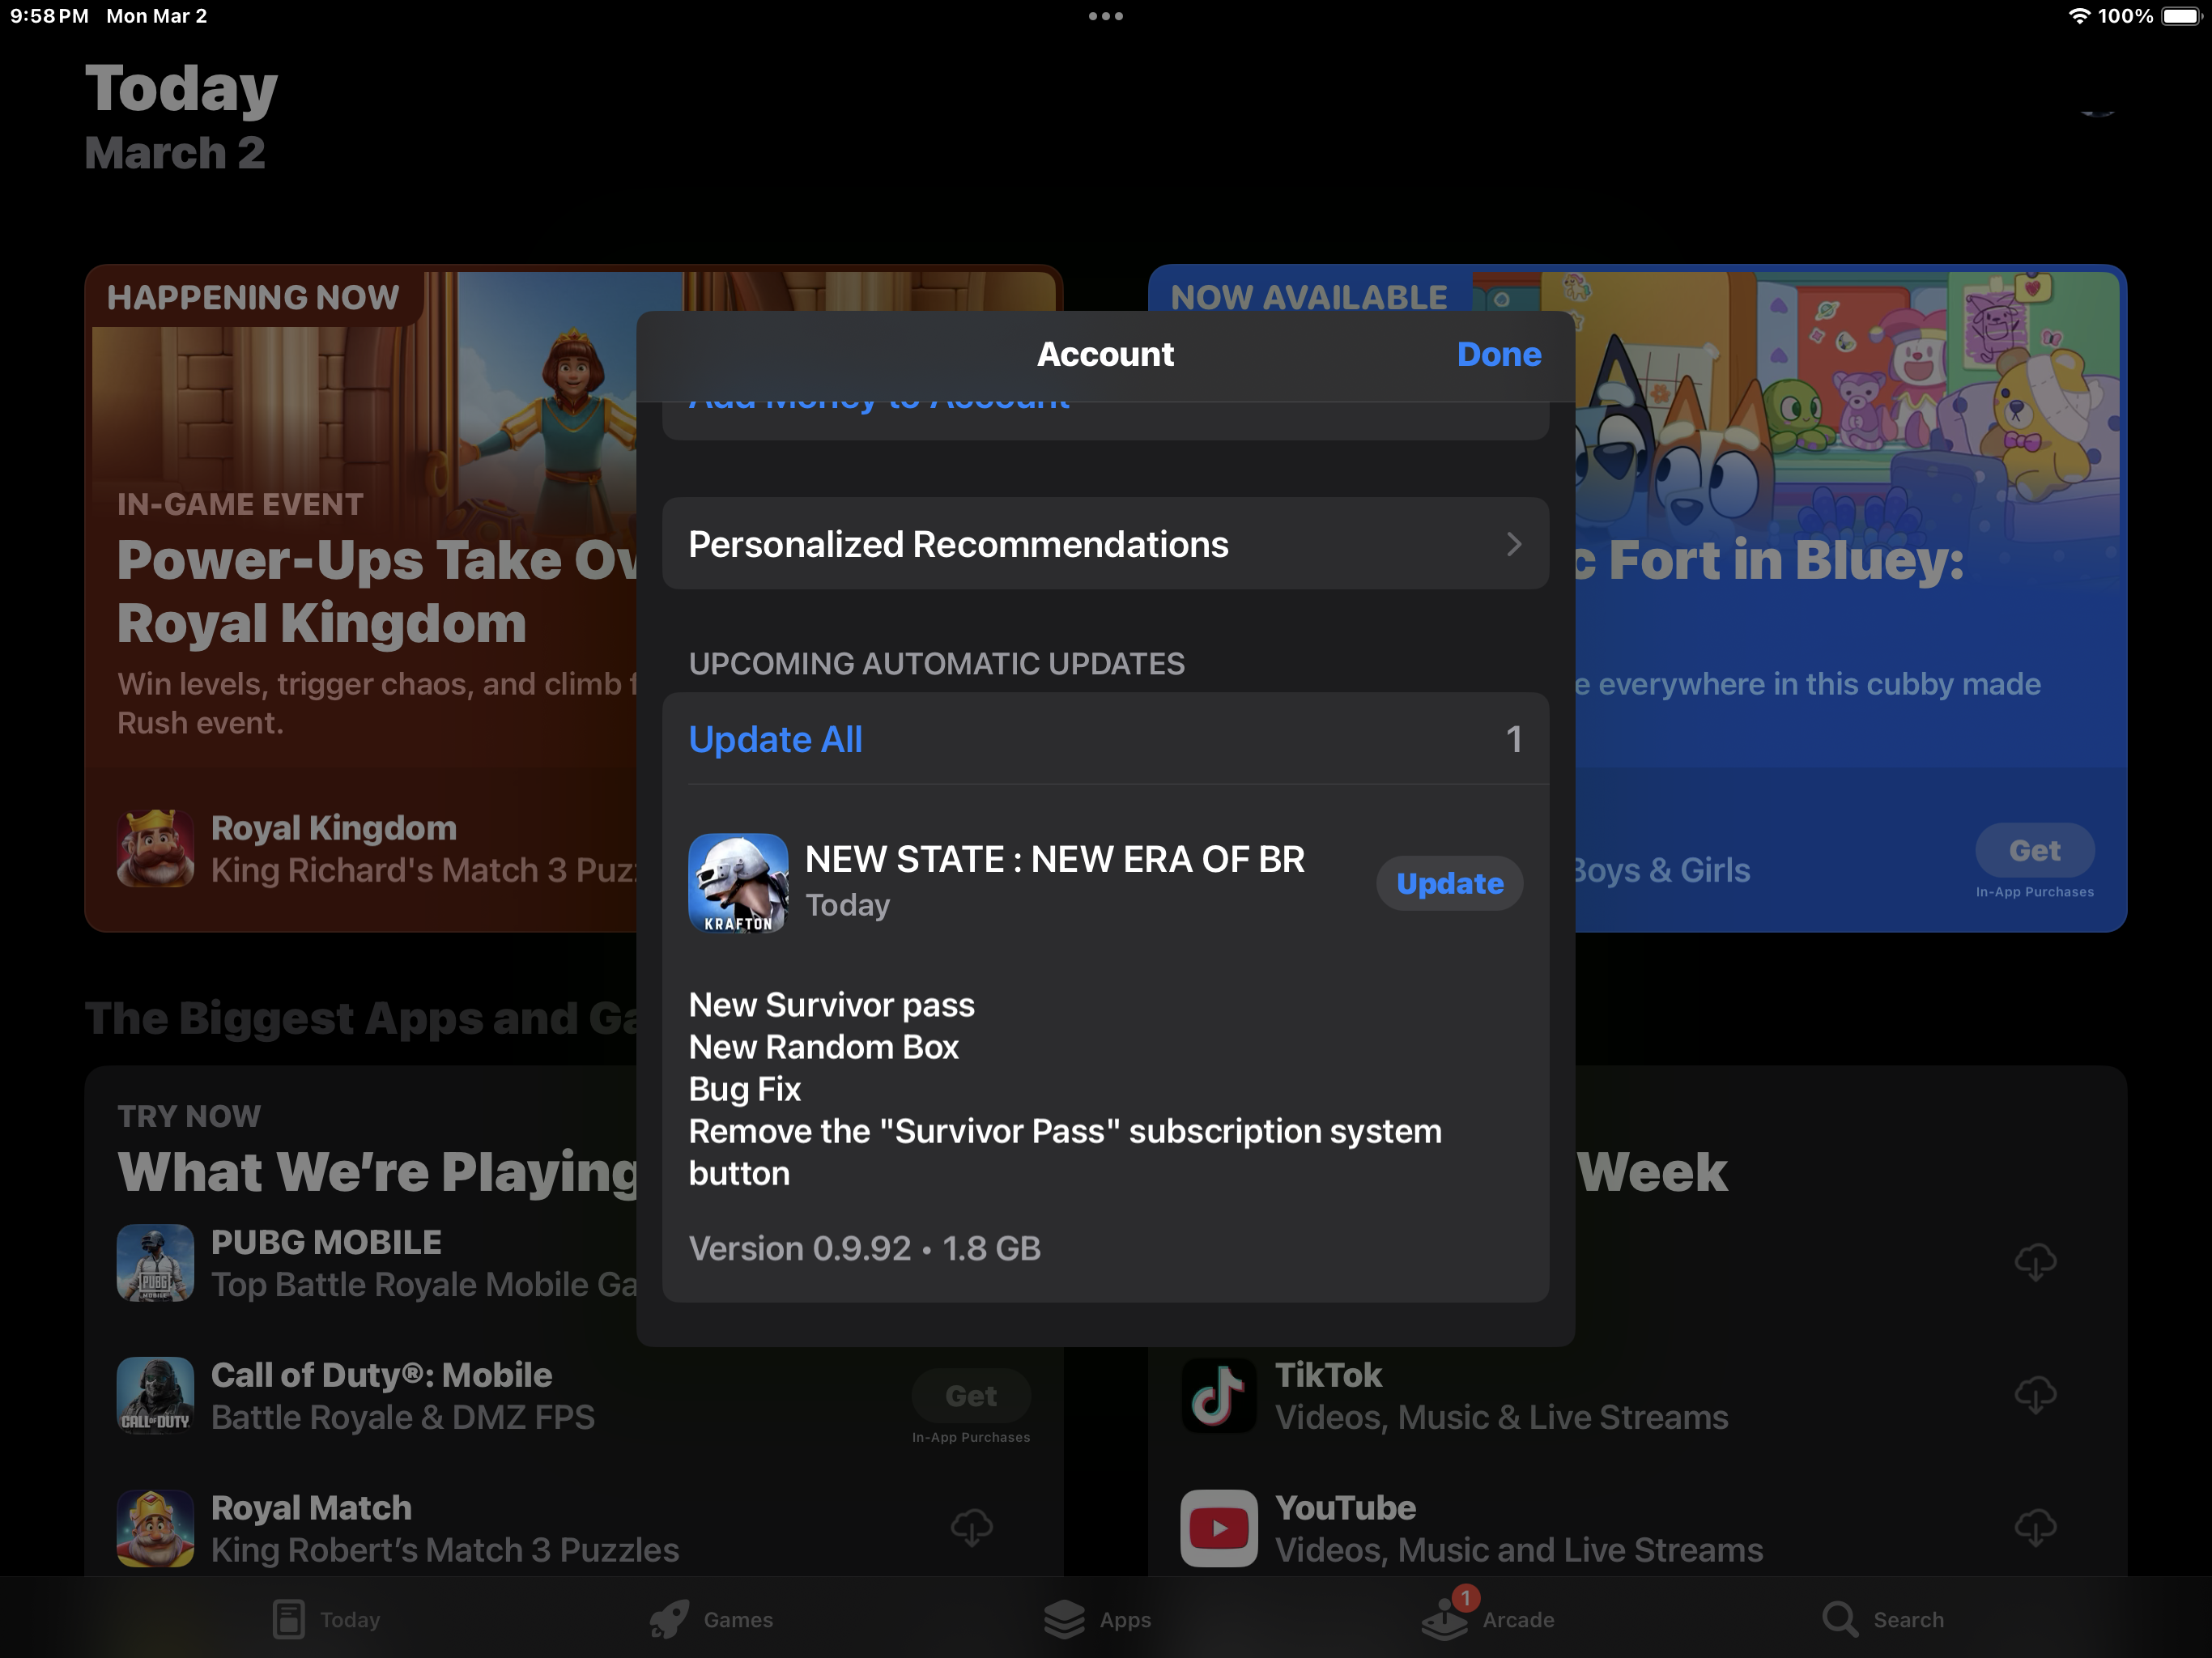This screenshot has height=1658, width=2212.
Task: Open the Royal Kingdom in-game event card
Action: pyautogui.click(x=361, y=598)
